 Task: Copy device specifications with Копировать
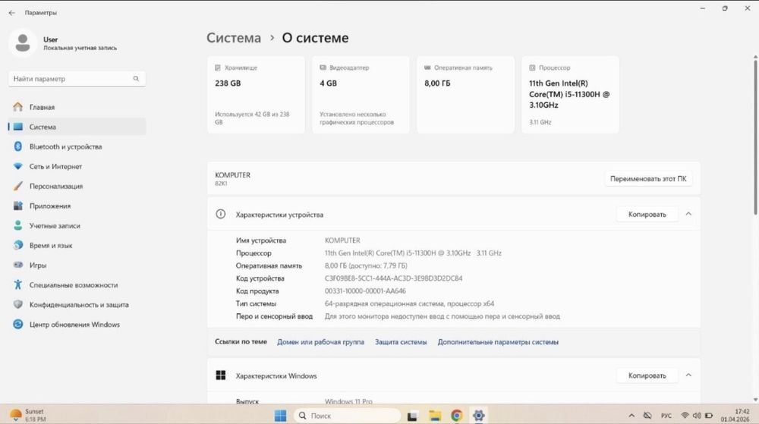coord(647,214)
